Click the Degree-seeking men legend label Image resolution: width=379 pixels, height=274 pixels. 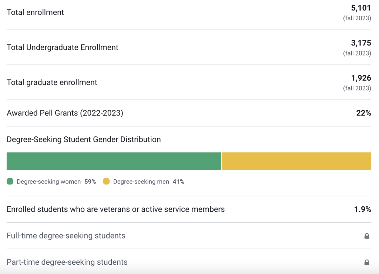141,182
